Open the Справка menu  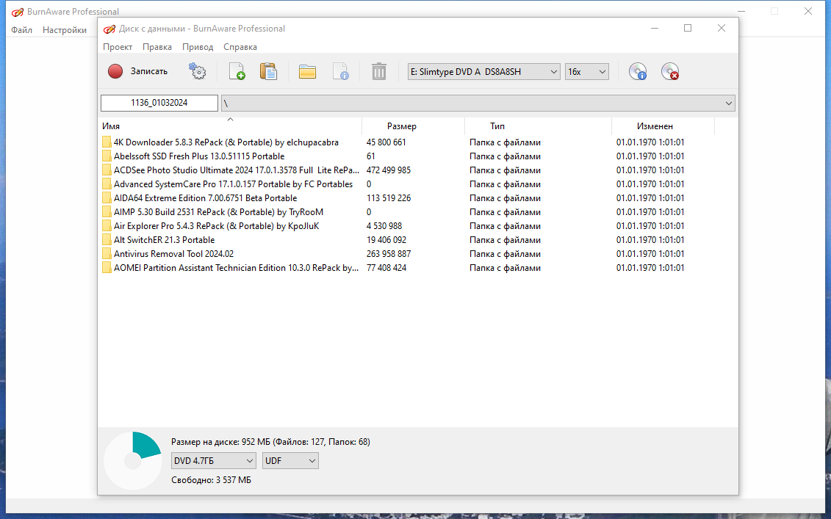[x=240, y=46]
